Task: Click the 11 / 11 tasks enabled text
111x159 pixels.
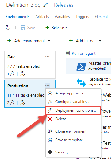Action: point(26,95)
